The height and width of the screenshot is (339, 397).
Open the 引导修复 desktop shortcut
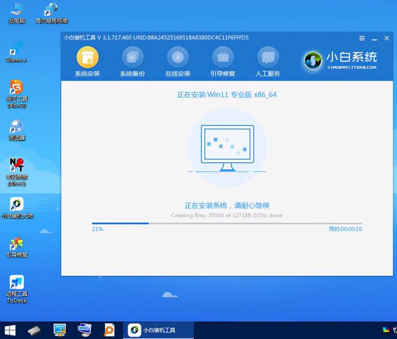(x=17, y=244)
